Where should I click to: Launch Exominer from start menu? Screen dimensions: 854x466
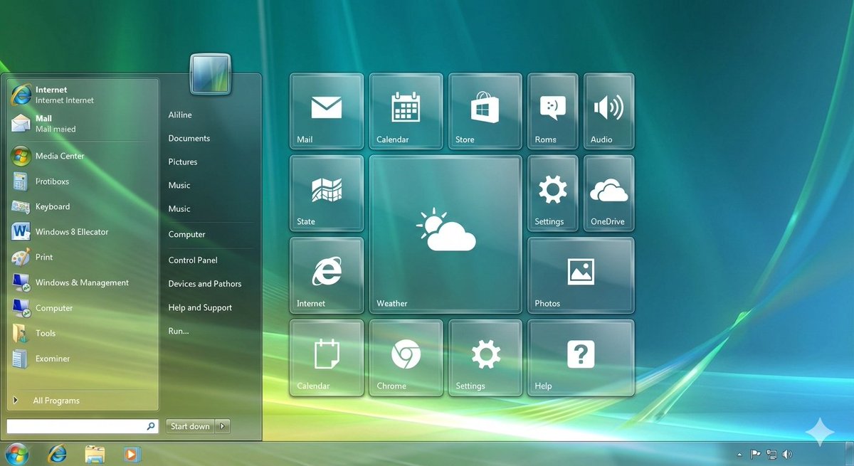click(83, 359)
